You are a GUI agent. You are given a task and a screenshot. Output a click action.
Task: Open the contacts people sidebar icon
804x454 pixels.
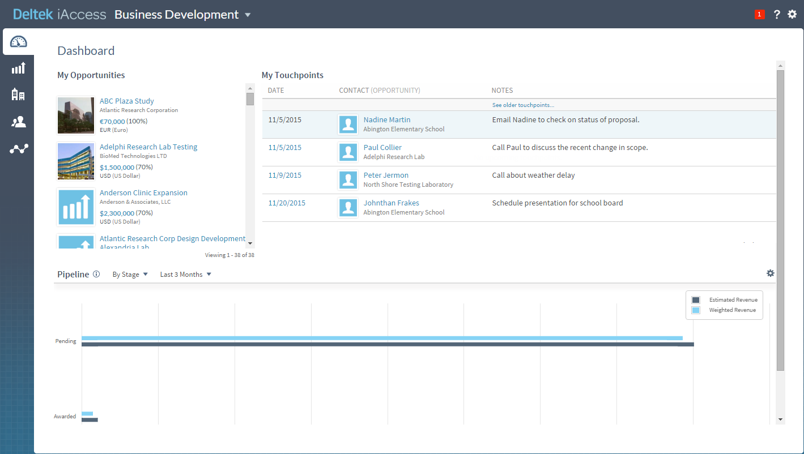[19, 122]
